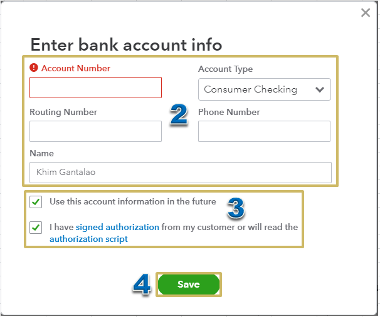Select the Phone Number text box
Screen dimensions: 380x317
pyautogui.click(x=264, y=131)
